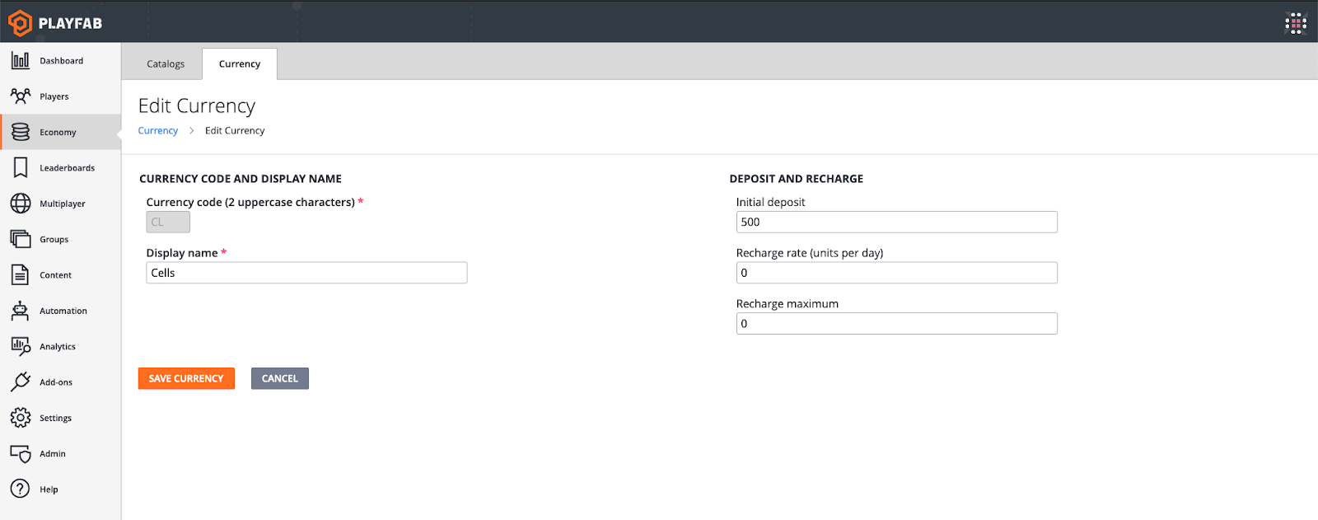Image resolution: width=1318 pixels, height=520 pixels.
Task: Open Groups in the sidebar
Action: pos(54,240)
